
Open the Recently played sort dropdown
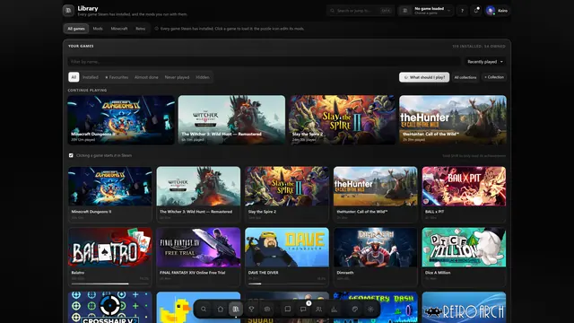pos(485,62)
